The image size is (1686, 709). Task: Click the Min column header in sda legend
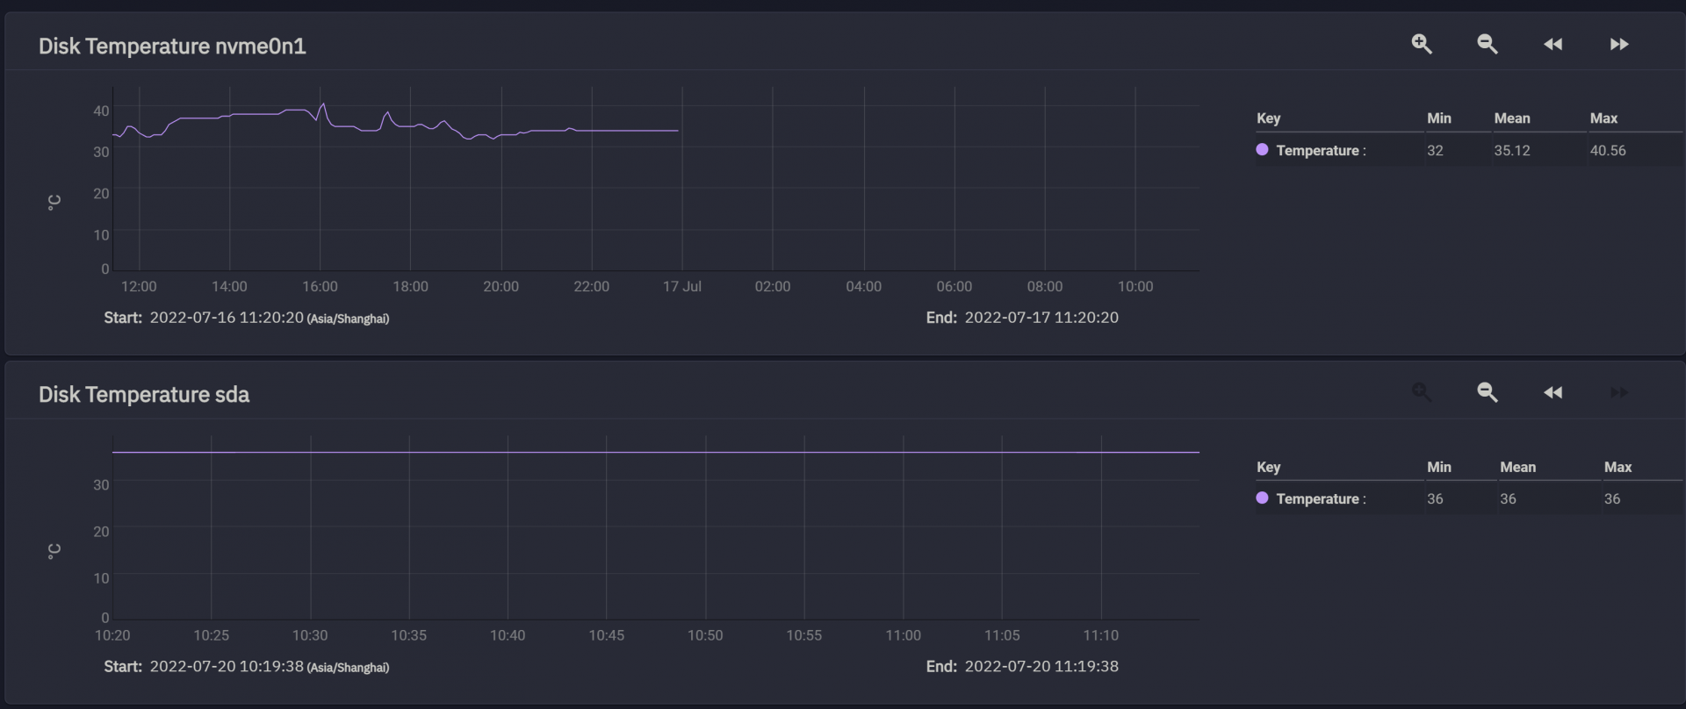pos(1439,467)
